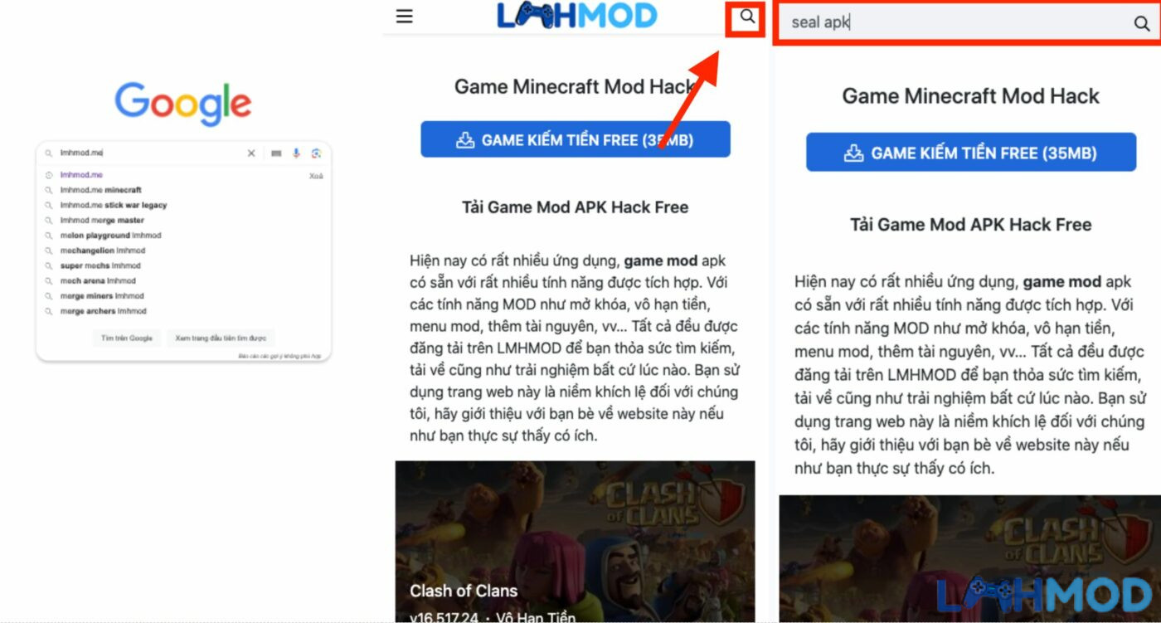Click the 'Tìm trên Google' button
Image resolution: width=1161 pixels, height=623 pixels.
point(127,338)
